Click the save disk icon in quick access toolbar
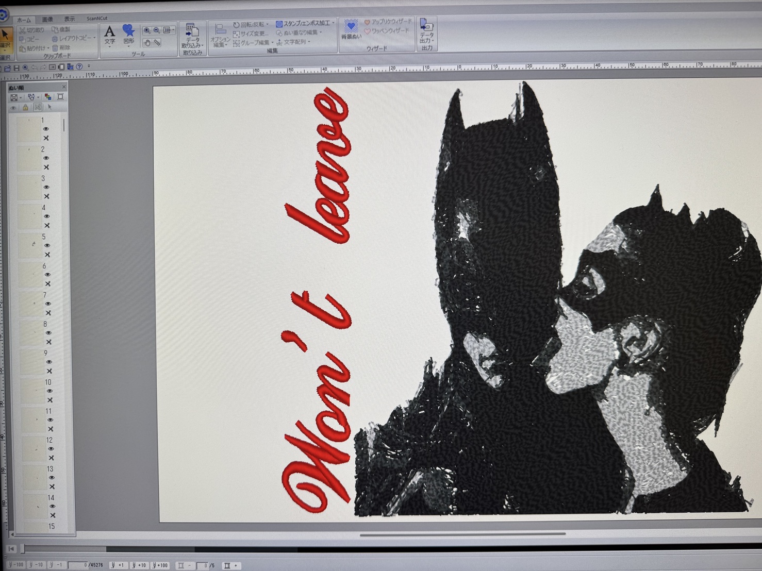This screenshot has height=571, width=762. [x=16, y=68]
